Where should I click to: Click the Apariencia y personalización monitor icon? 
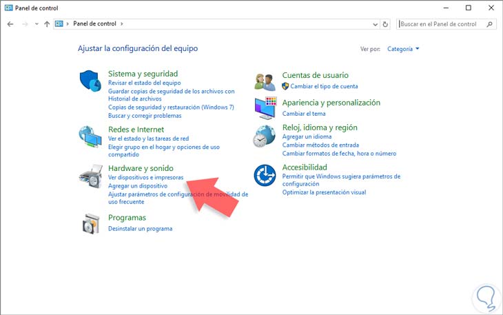coord(265,108)
